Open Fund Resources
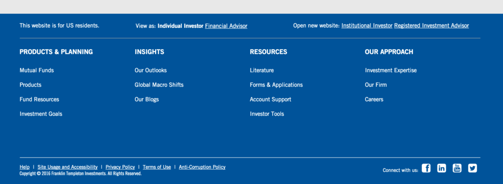 point(39,100)
